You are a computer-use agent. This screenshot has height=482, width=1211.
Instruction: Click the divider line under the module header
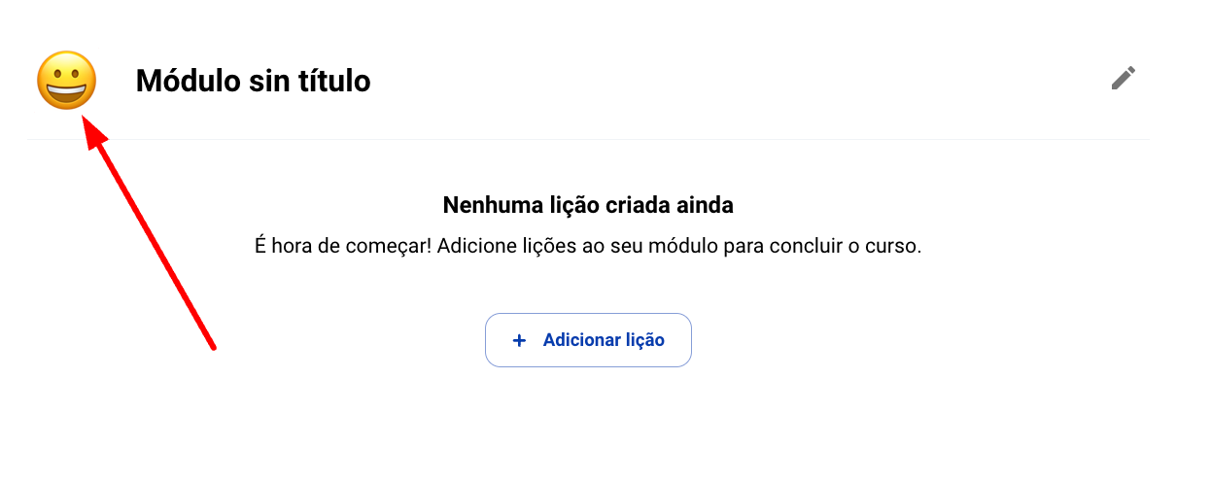[589, 139]
